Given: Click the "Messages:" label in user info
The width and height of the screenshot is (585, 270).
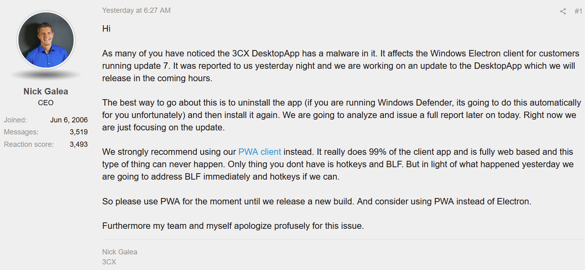Looking at the screenshot, I should click(x=21, y=132).
